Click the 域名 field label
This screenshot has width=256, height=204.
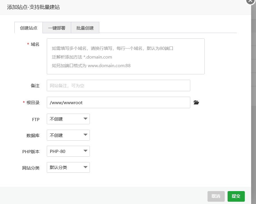tap(35, 44)
